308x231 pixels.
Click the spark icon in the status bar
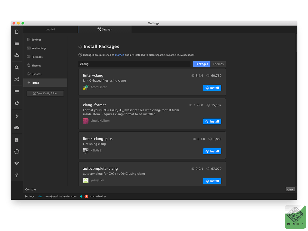[x=40, y=196]
